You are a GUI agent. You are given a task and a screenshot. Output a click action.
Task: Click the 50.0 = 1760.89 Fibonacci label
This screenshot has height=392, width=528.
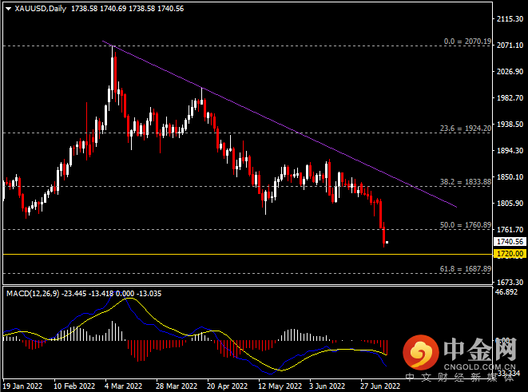tap(466, 225)
